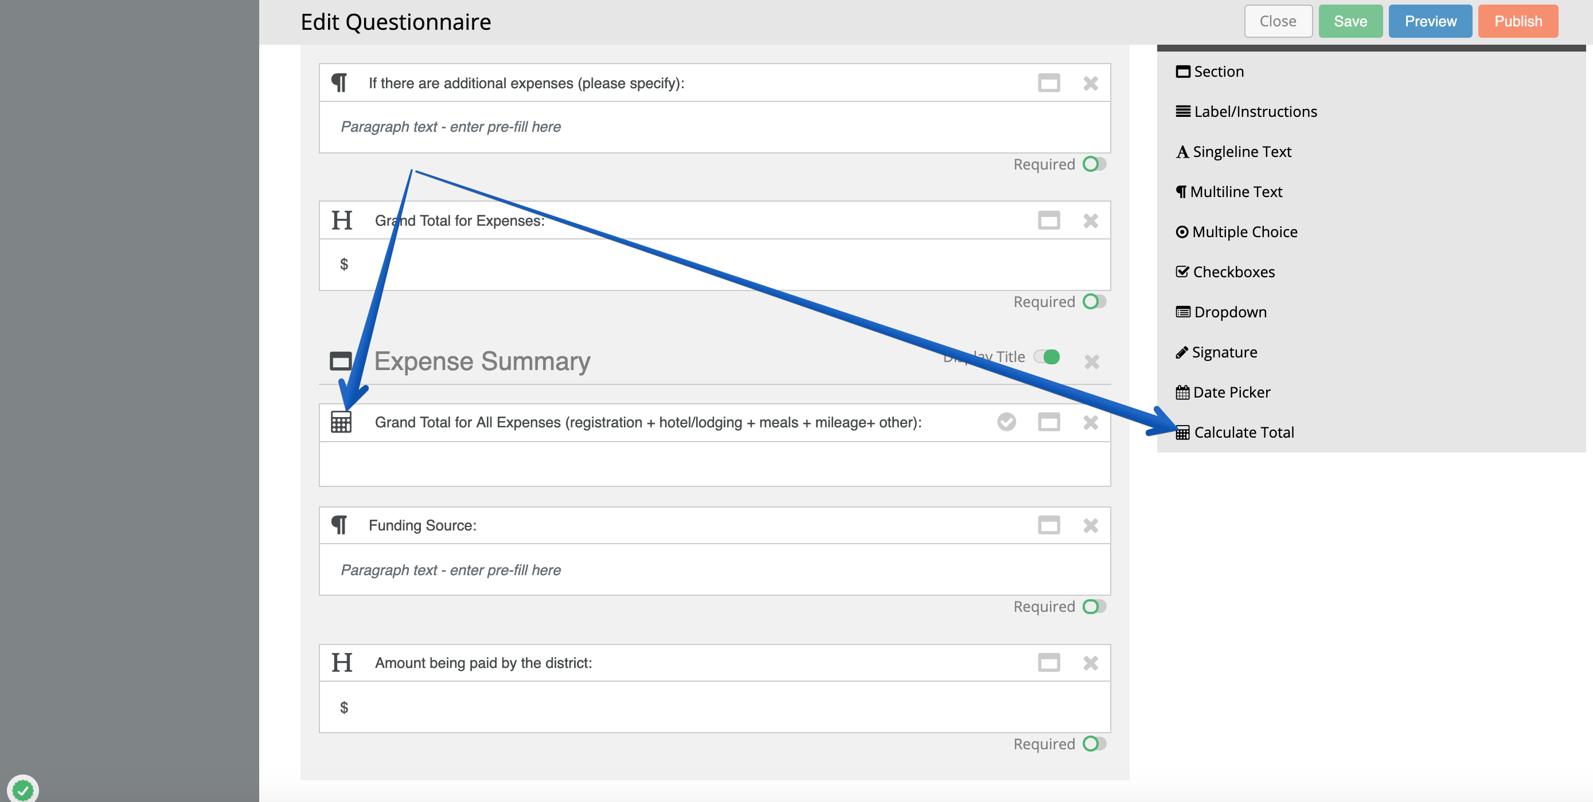Delete the additional expenses question
The height and width of the screenshot is (802, 1593).
click(x=1090, y=83)
